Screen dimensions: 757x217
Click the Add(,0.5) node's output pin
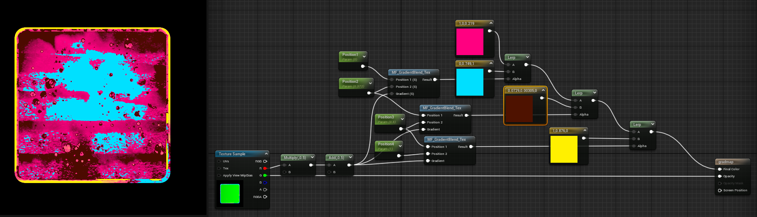(x=349, y=165)
